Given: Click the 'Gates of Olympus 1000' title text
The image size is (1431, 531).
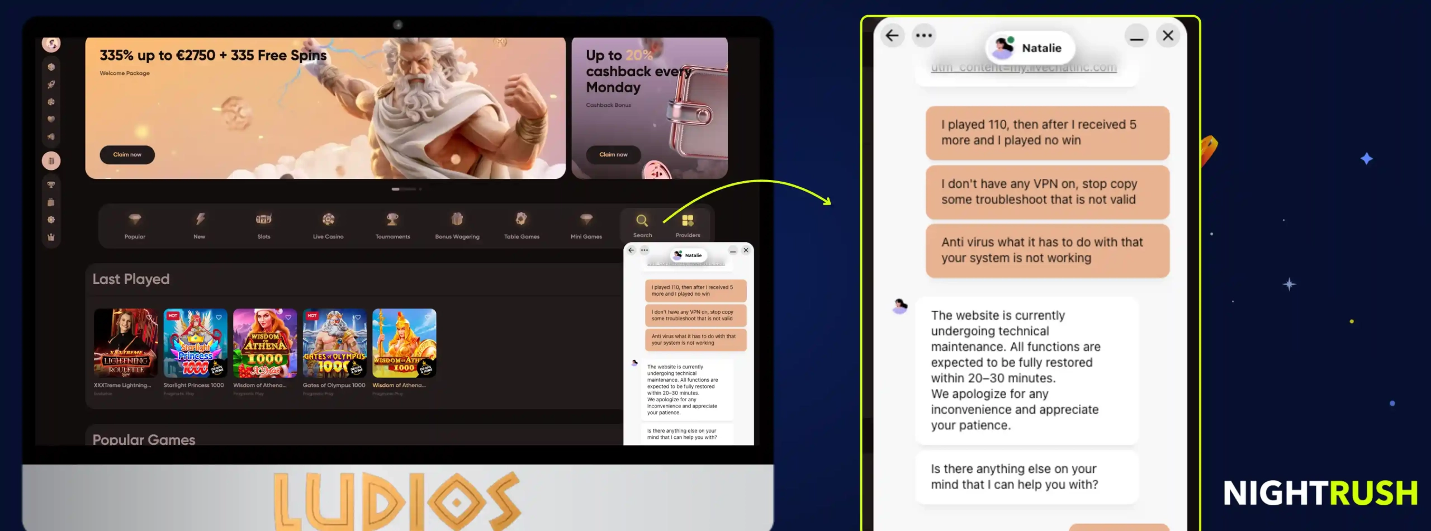Looking at the screenshot, I should pos(334,385).
